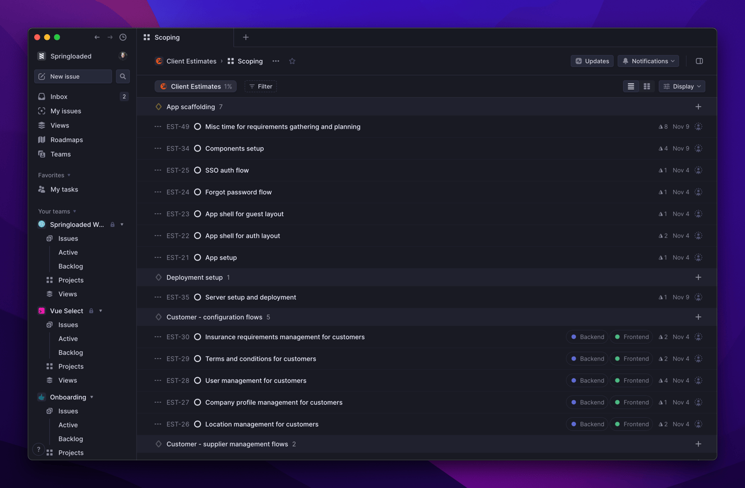Favorite the Scoping view with star icon
This screenshot has height=488, width=745.
(292, 61)
